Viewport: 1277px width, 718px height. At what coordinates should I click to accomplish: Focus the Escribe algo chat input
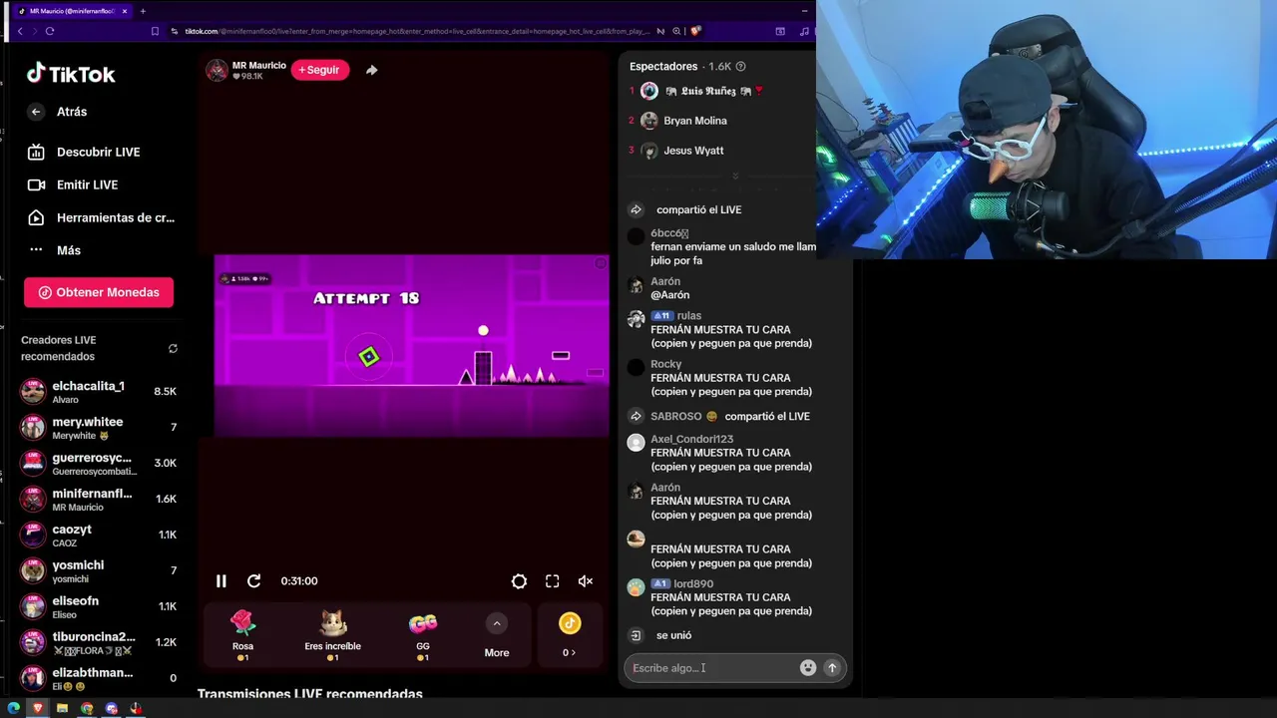710,668
